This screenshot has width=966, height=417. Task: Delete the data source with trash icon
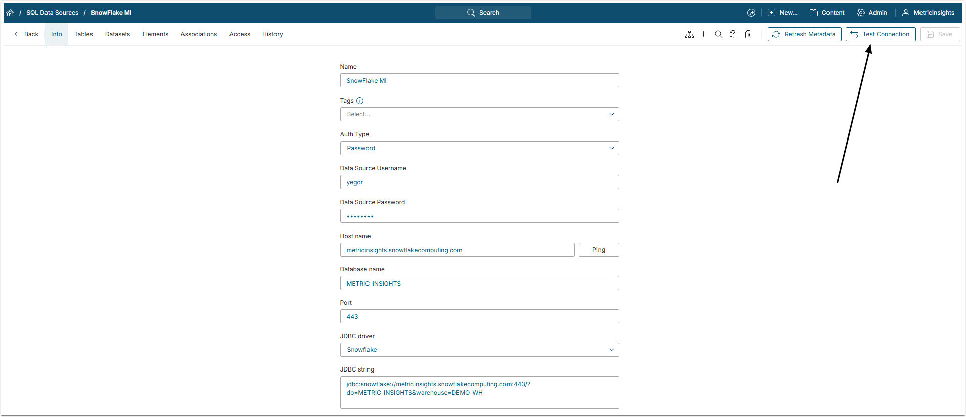tap(748, 34)
